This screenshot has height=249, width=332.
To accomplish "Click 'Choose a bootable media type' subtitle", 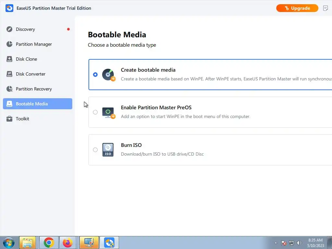I will click(122, 45).
